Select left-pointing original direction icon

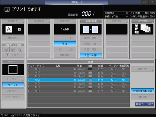click(x=6, y=49)
